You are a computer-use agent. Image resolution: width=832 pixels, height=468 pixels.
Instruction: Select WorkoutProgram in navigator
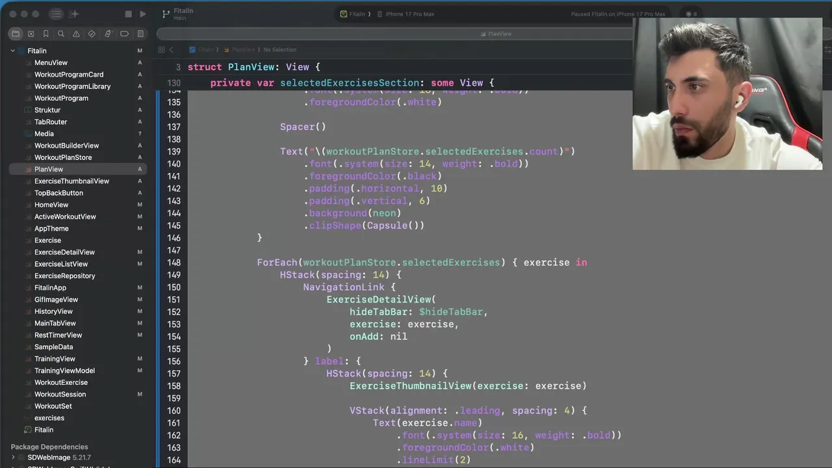[x=61, y=98]
